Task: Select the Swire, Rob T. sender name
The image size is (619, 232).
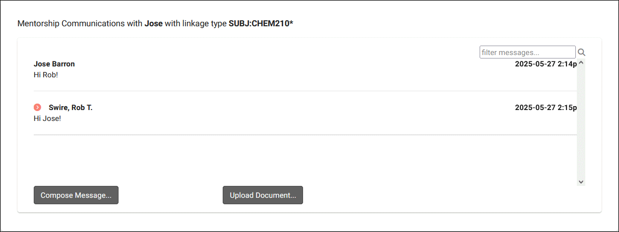Action: tap(70, 108)
